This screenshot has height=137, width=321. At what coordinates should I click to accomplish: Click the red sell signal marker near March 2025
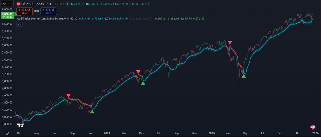[x=230, y=43]
